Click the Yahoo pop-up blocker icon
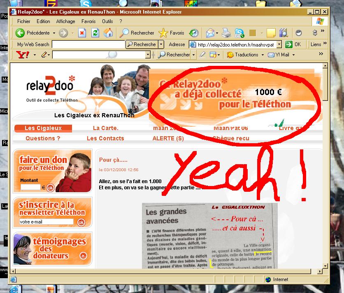Image resolution: width=344 pixels, height=293 pixels. click(213, 54)
